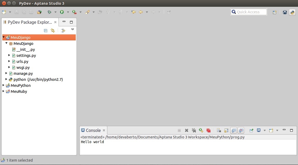Click the green Run button in the toolbar

(x=62, y=12)
